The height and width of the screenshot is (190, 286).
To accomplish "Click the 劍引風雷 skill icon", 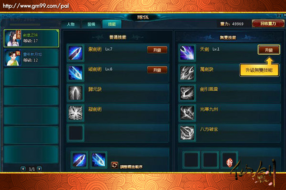I will coord(187,93).
